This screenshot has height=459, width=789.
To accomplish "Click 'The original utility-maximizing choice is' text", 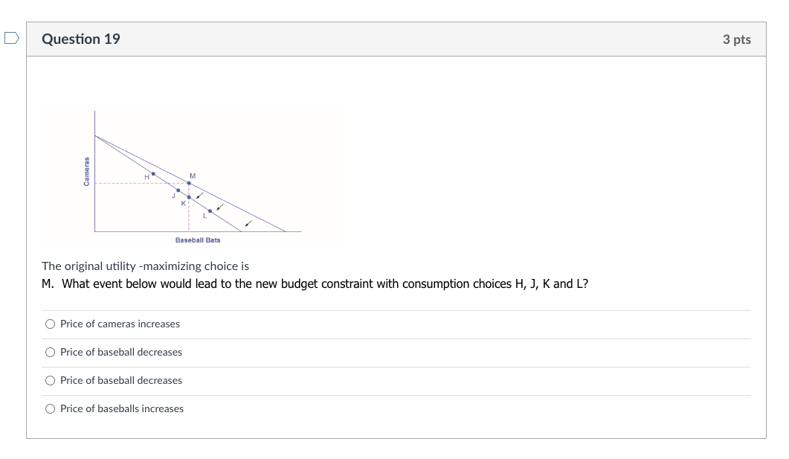I will coord(145,266).
